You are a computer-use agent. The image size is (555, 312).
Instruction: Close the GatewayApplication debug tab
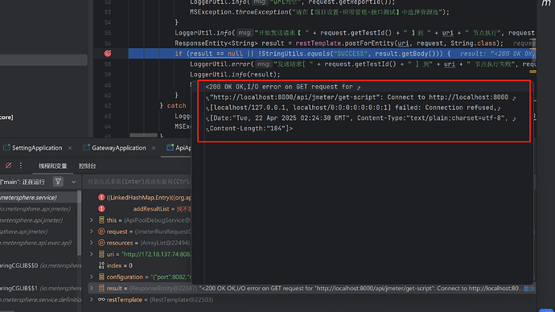point(154,148)
